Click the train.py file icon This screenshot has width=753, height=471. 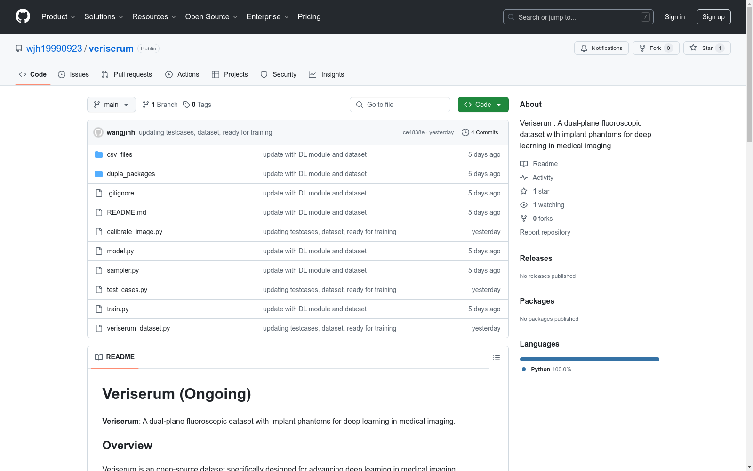point(99,309)
